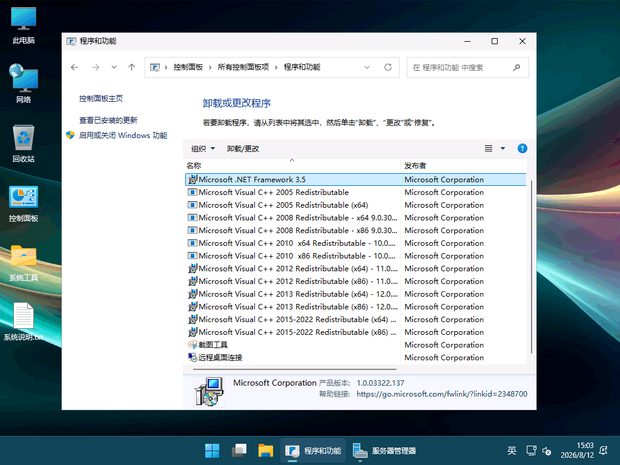Click the 所有控制面板项 breadcrumb segment

pos(243,67)
